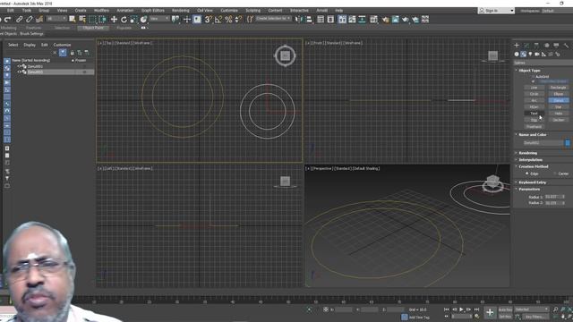Screen dimensions: 573x322
Task: Switch to the Cameras category icon
Action: click(x=537, y=54)
